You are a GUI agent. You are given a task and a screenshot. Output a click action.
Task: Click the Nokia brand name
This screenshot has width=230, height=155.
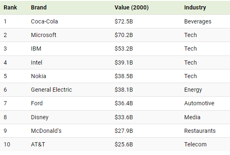tap(39, 76)
